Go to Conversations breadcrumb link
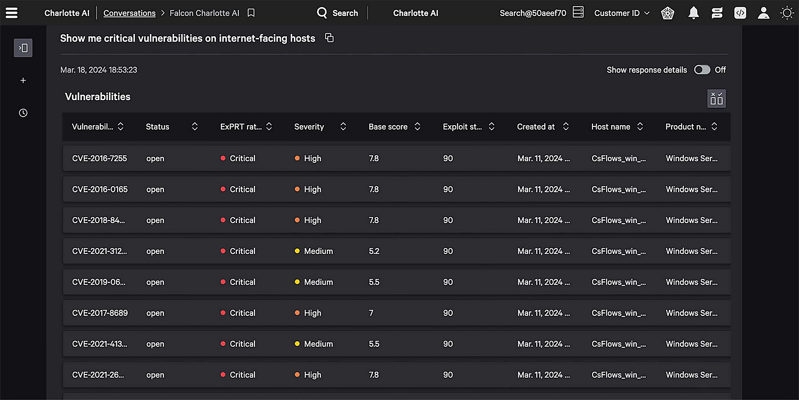Viewport: 799px width, 400px height. tap(129, 13)
